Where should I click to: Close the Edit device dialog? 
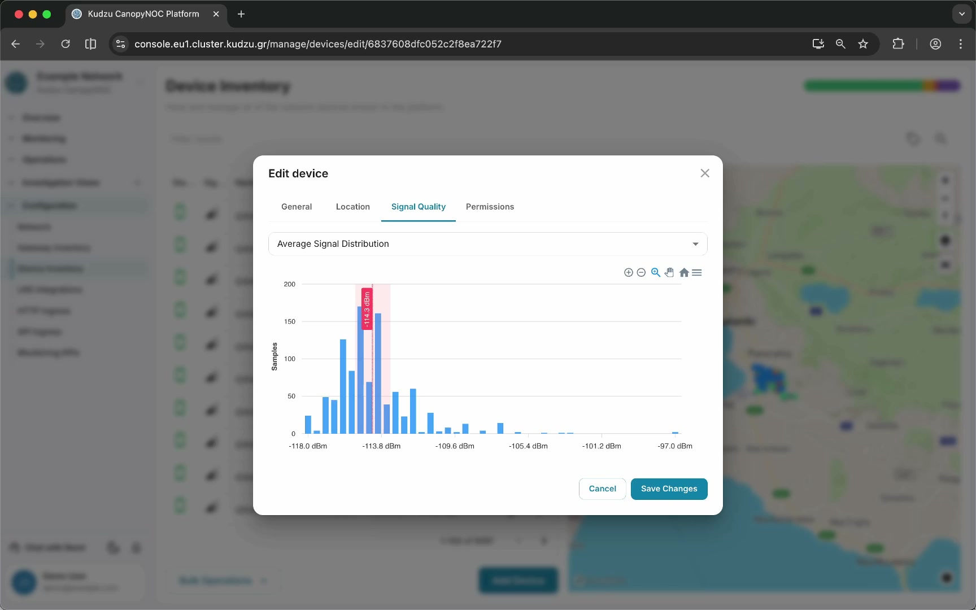coord(705,173)
